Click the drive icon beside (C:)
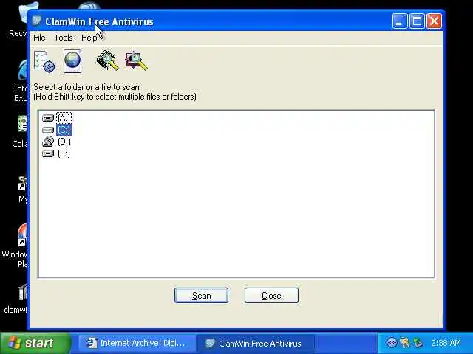The width and height of the screenshot is (473, 354). click(x=48, y=130)
